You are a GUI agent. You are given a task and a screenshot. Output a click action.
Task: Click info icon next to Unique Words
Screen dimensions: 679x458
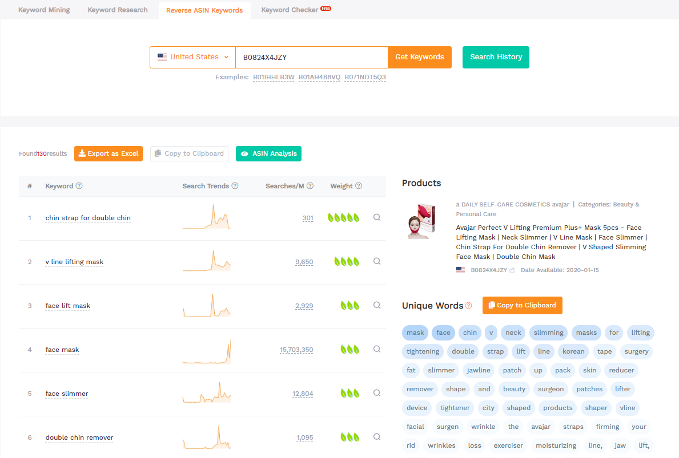tap(469, 306)
